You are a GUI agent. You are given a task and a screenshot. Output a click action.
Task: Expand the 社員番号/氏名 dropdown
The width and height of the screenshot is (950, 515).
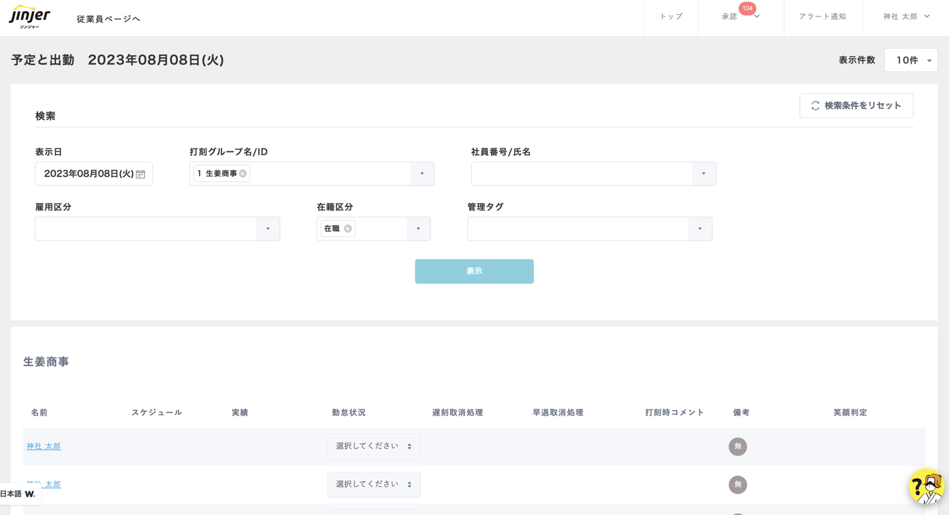[703, 174]
